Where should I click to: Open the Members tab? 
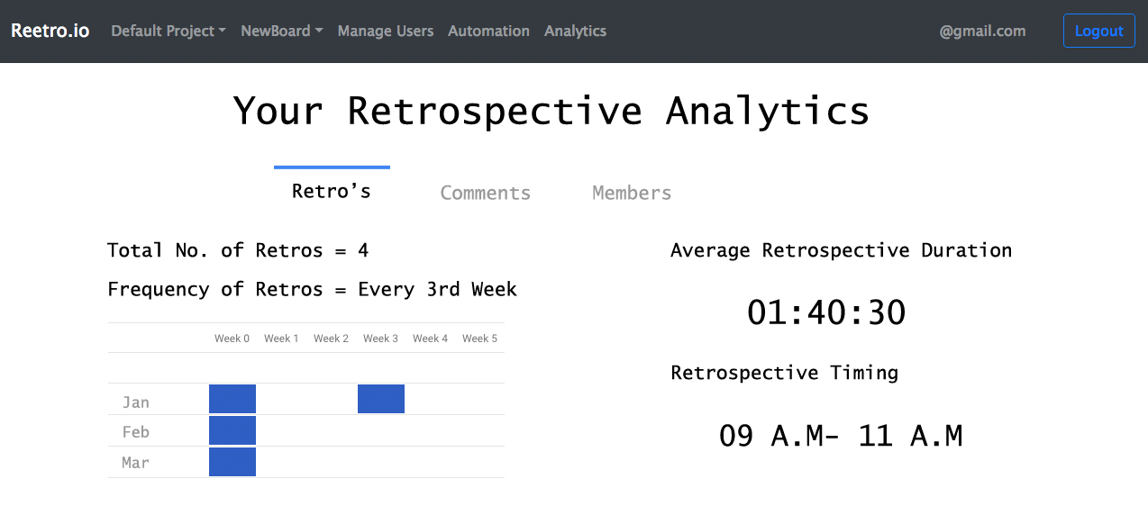pos(632,193)
